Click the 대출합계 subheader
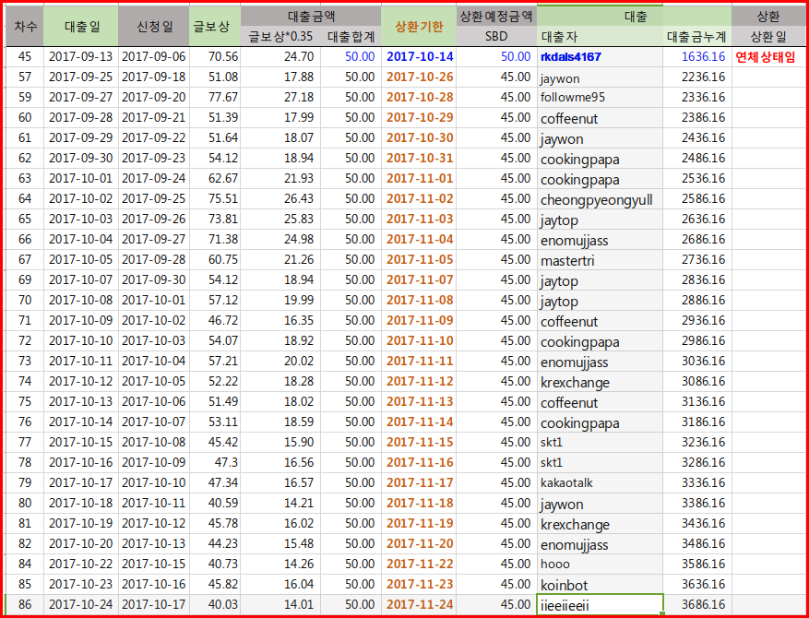The width and height of the screenshot is (809, 618). [351, 37]
